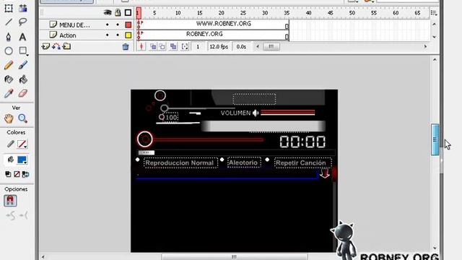Click the red VOLUMEN slider bar

coord(288,113)
